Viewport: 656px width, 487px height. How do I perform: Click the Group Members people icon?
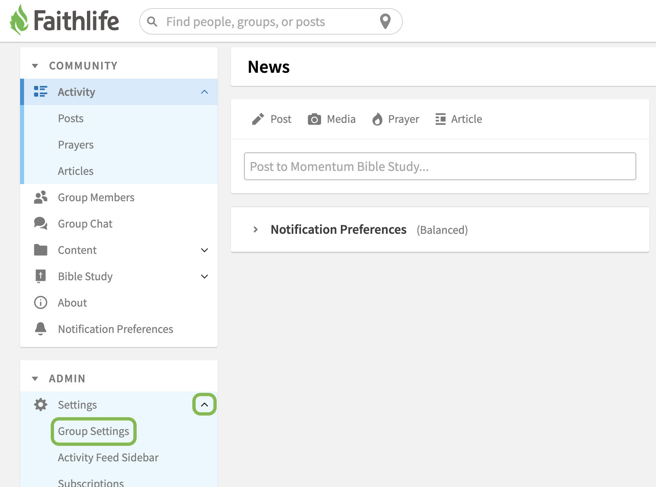pos(41,197)
